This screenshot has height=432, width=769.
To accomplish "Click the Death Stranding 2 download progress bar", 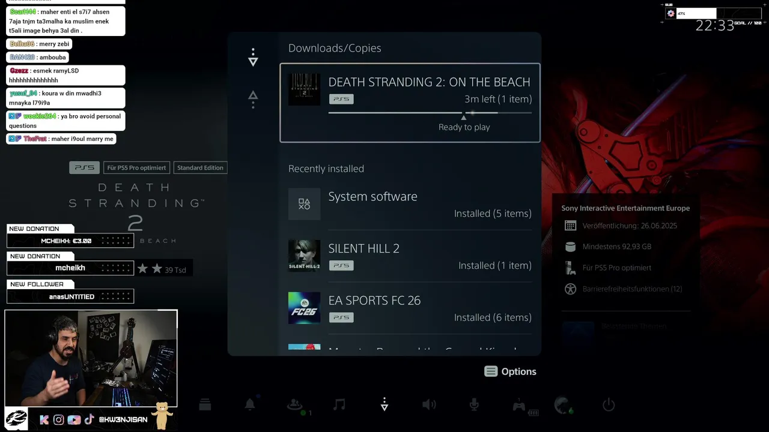I will click(x=430, y=112).
